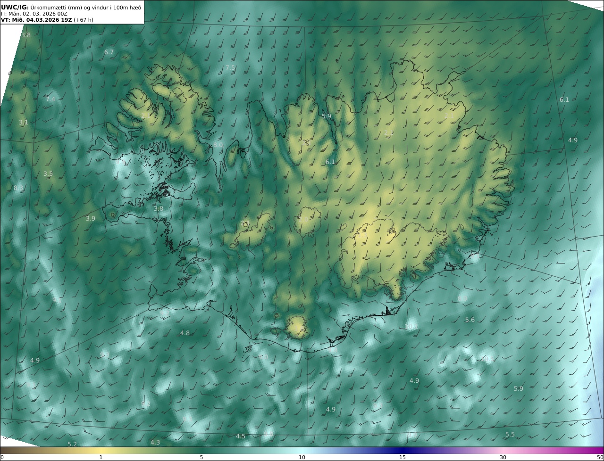The width and height of the screenshot is (604, 461).
Task: Click the forecast offset "(+67 h)"
Action: coord(84,20)
